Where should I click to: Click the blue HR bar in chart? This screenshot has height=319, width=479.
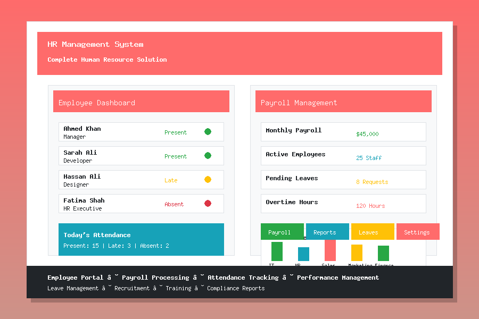tap(303, 254)
